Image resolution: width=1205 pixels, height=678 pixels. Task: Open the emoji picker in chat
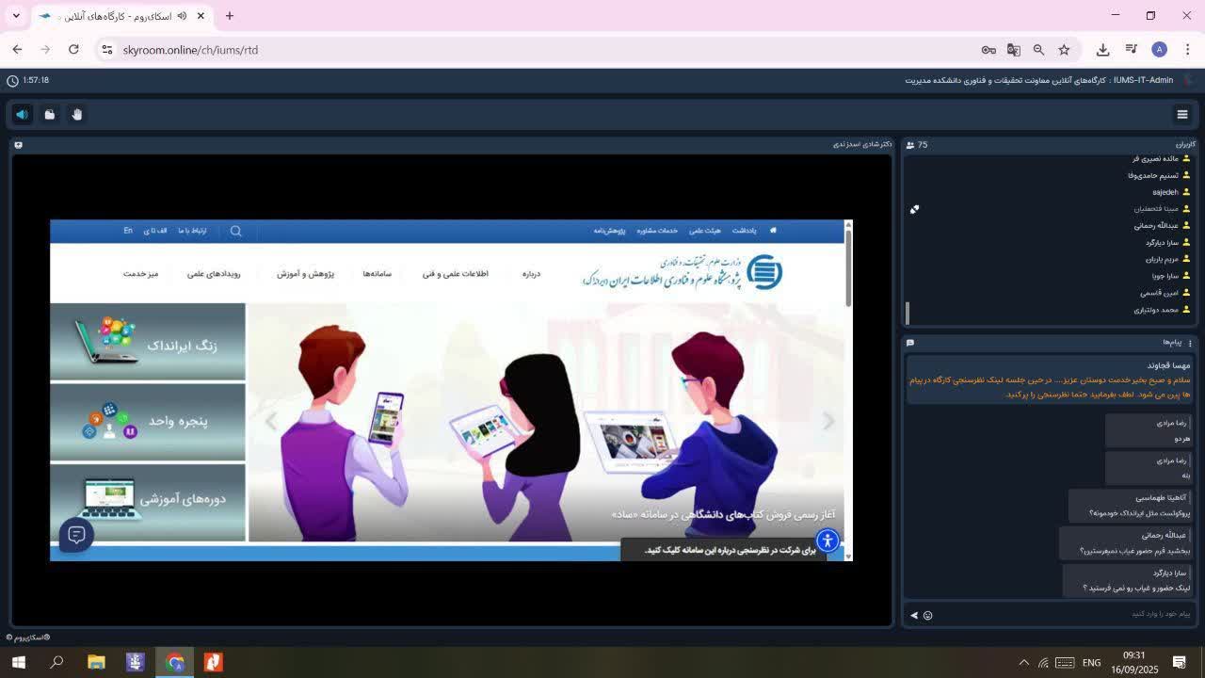927,615
